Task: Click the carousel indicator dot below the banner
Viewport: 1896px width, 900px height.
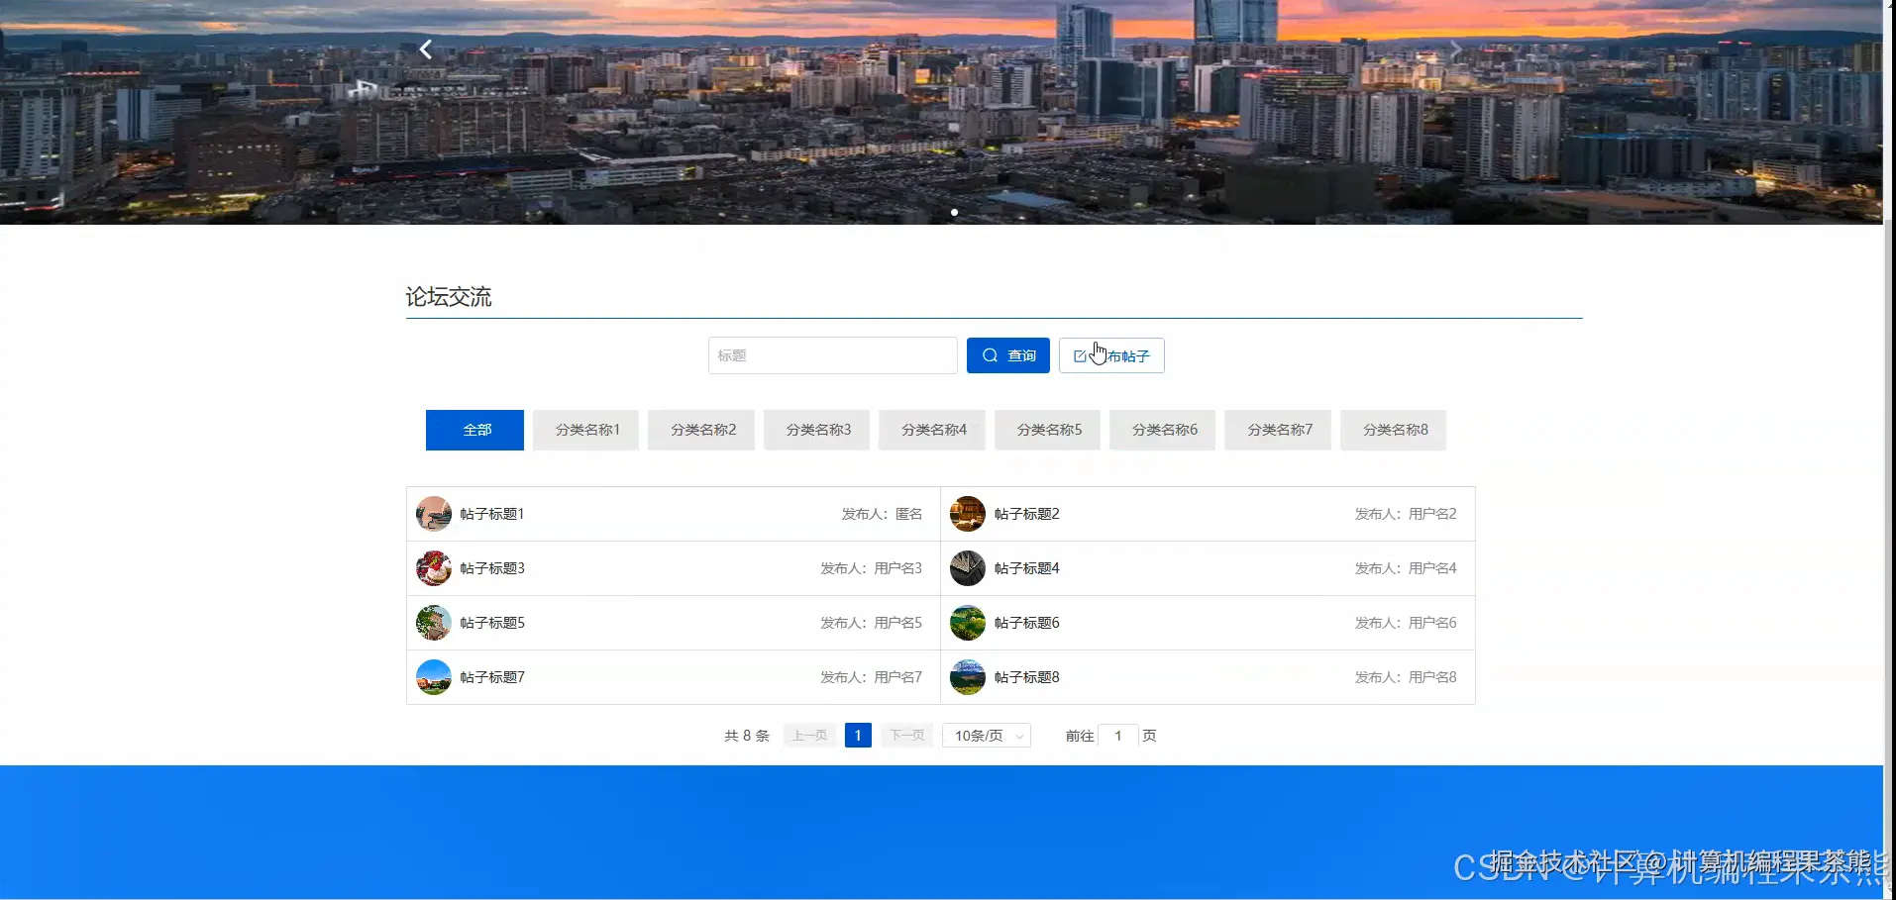Action: 954,212
